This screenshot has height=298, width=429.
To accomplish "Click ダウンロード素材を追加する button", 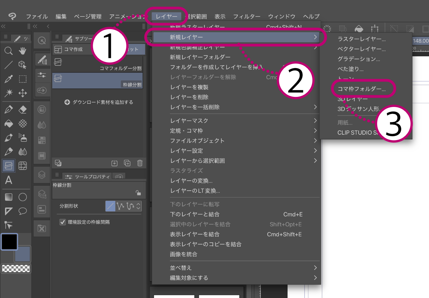I will point(99,102).
